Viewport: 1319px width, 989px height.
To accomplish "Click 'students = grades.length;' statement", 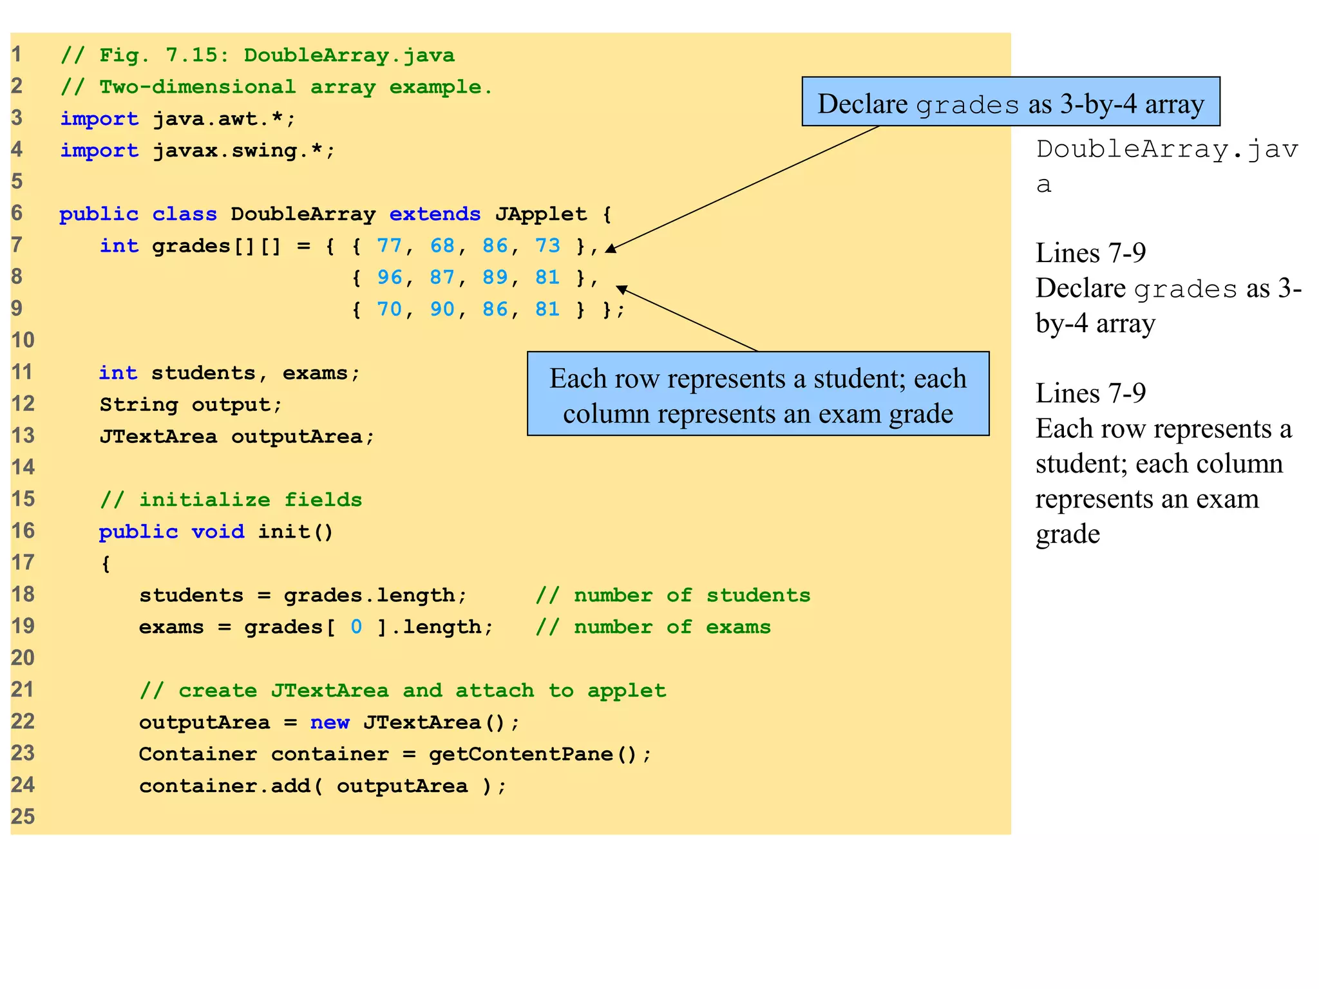I will (303, 595).
